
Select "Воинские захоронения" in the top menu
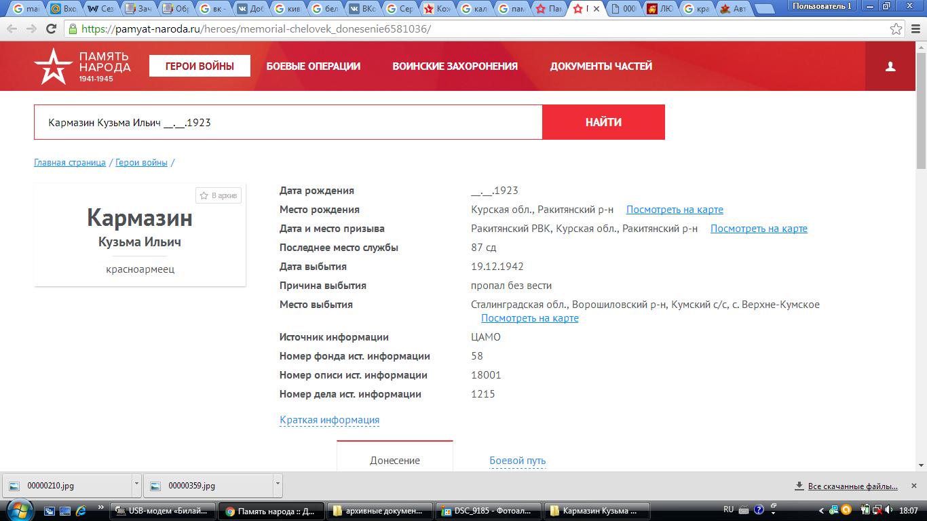(455, 66)
